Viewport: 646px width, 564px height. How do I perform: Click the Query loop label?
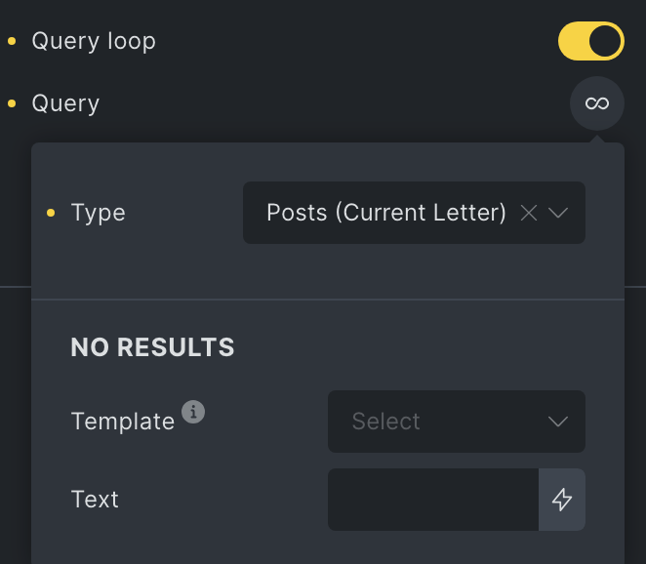(x=94, y=41)
